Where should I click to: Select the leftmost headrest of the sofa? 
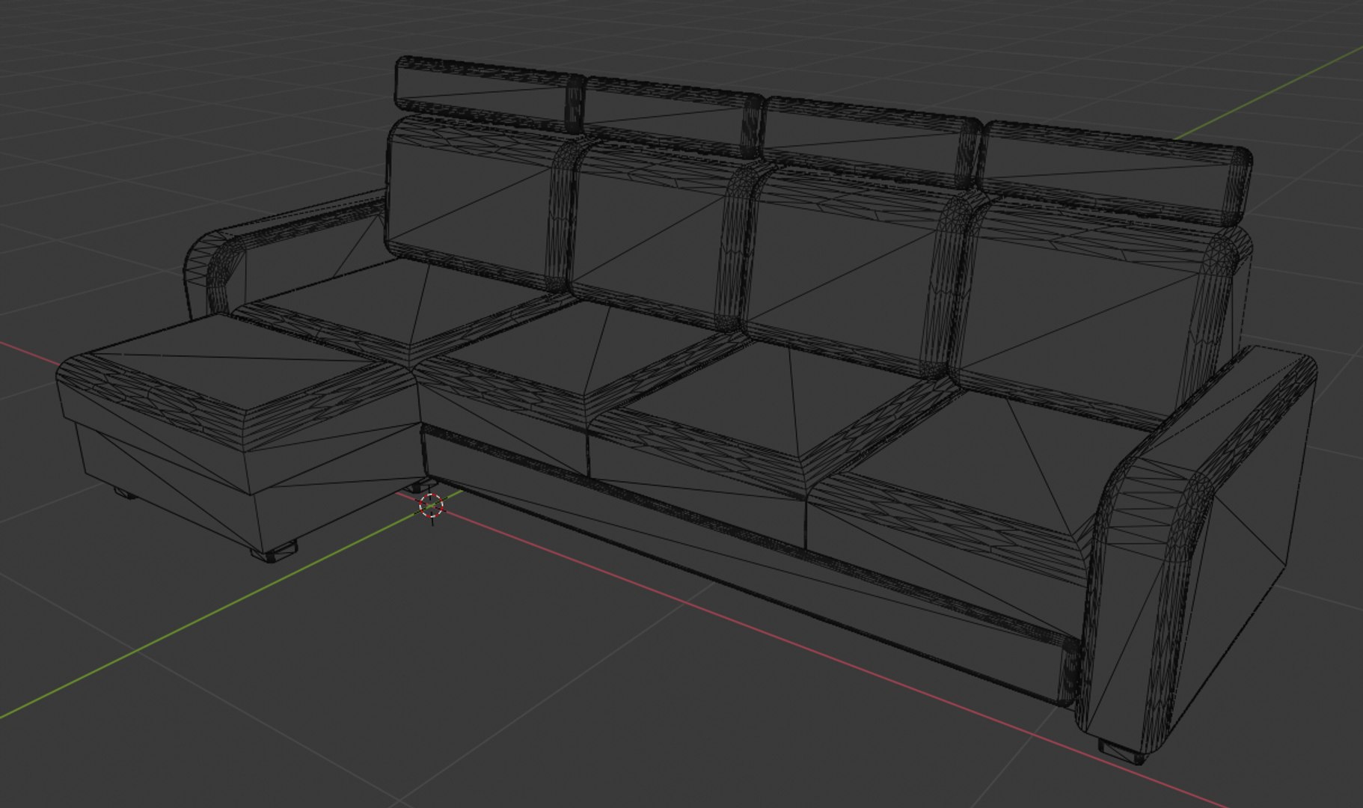pyautogui.click(x=490, y=94)
